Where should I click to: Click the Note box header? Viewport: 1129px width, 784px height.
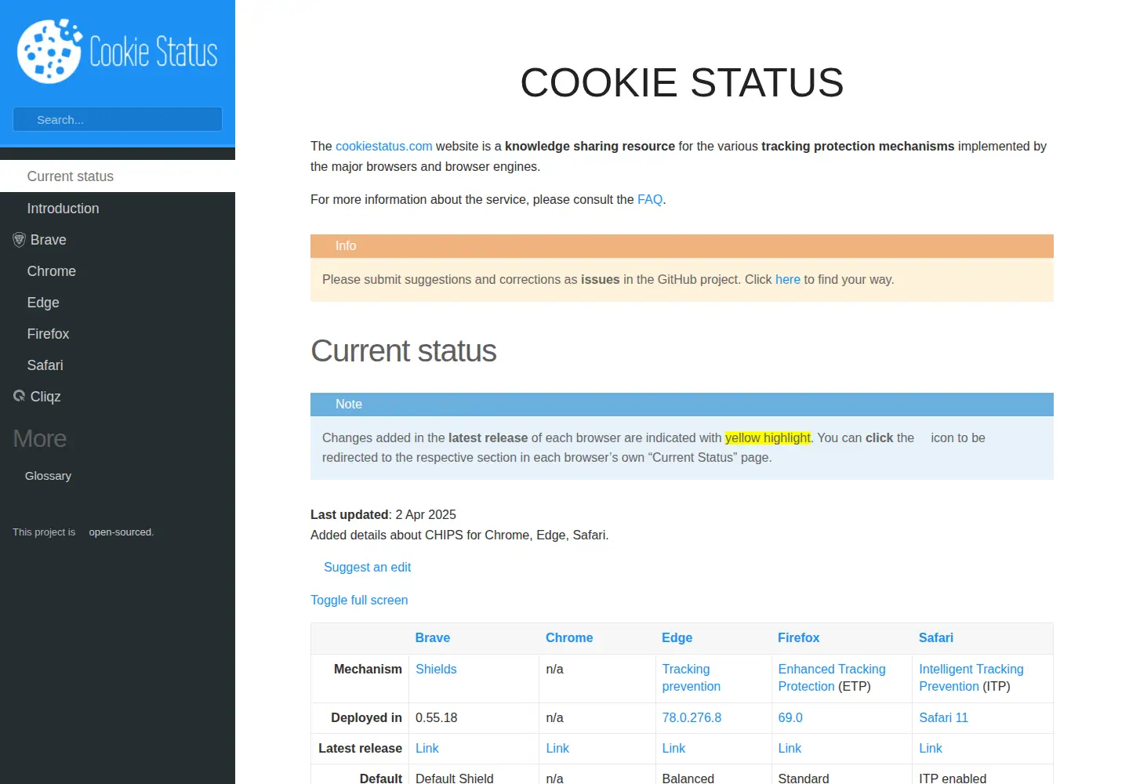click(682, 405)
